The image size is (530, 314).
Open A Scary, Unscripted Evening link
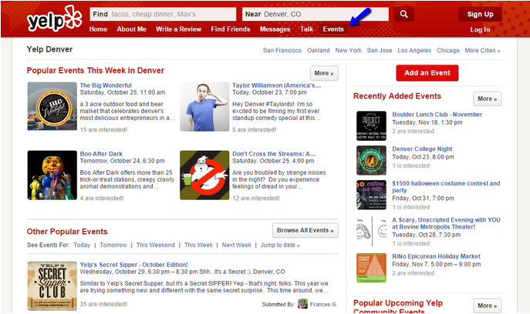click(x=446, y=223)
